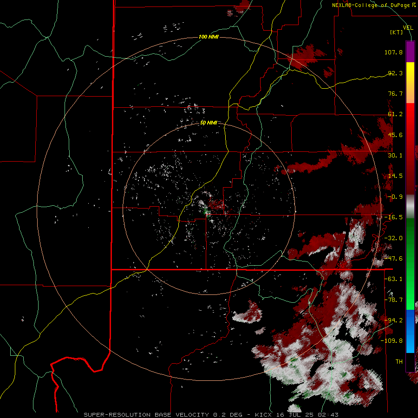Click the -47.6 velocity scale value
418x418 pixels.
pyautogui.click(x=393, y=259)
